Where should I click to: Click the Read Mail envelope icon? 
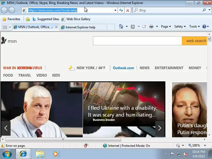point(144,26)
